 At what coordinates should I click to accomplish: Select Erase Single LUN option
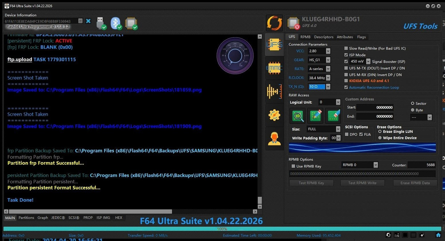[380, 131]
